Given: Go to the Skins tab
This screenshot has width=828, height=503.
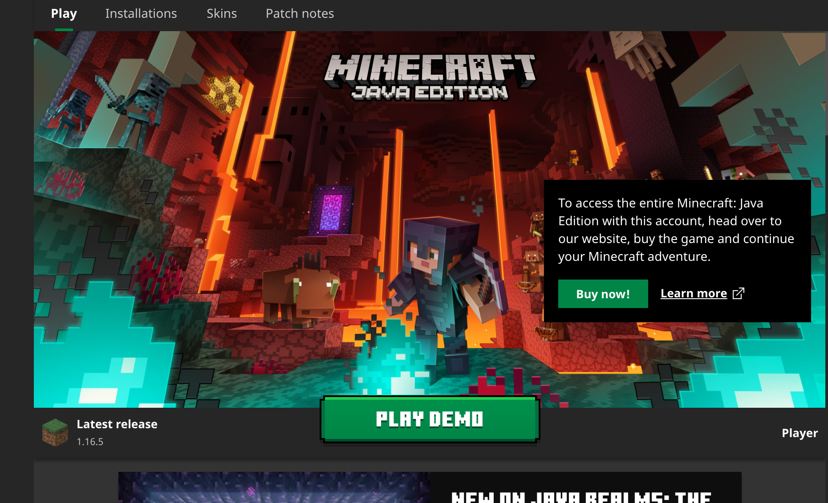Looking at the screenshot, I should tap(222, 14).
